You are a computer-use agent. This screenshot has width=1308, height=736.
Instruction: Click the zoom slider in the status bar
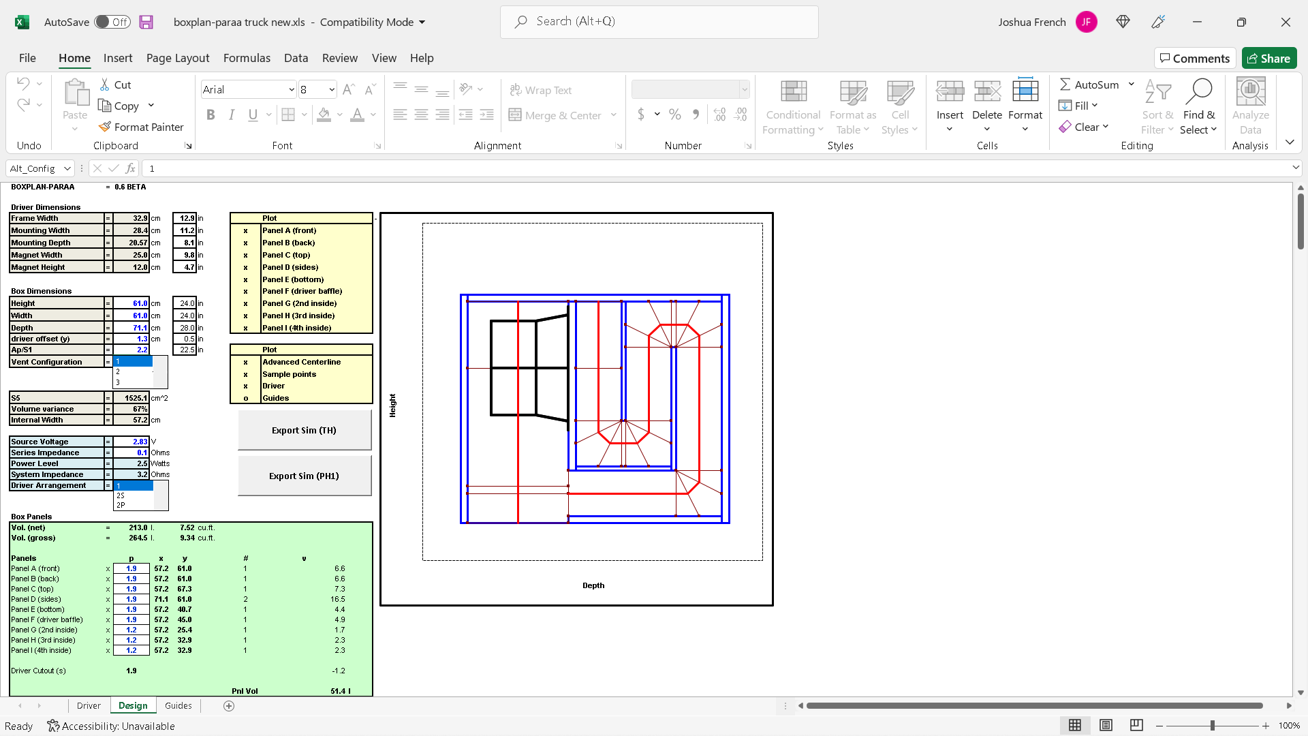point(1212,726)
